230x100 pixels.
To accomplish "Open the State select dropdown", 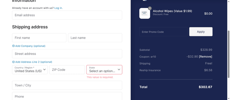I will (104, 70).
